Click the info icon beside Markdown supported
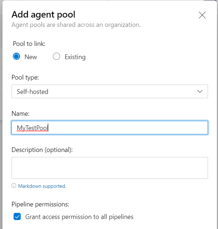The width and height of the screenshot is (218, 229). point(14,186)
